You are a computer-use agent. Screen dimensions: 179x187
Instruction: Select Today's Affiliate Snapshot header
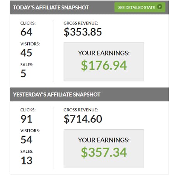coord(51,7)
